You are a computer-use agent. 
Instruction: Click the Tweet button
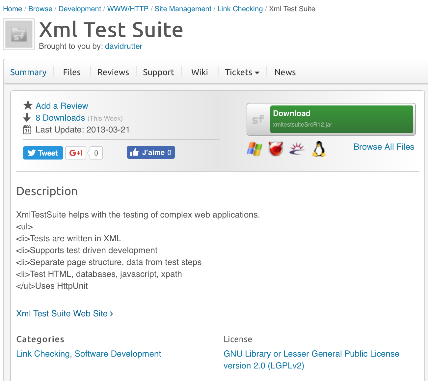tap(43, 153)
